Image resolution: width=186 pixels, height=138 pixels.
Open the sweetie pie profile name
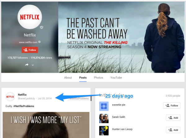click(x=119, y=105)
